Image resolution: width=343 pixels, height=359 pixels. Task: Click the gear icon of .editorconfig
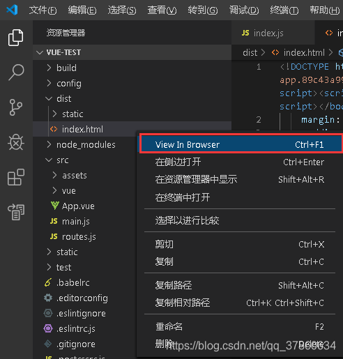48,298
